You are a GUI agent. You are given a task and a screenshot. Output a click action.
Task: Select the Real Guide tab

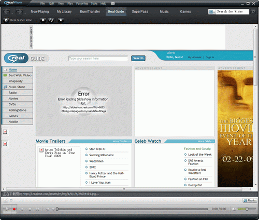point(116,11)
